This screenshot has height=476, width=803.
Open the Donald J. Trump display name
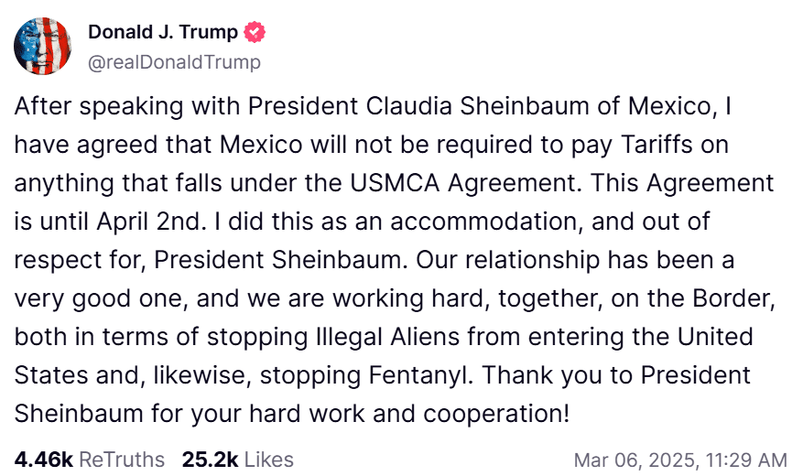(x=163, y=32)
